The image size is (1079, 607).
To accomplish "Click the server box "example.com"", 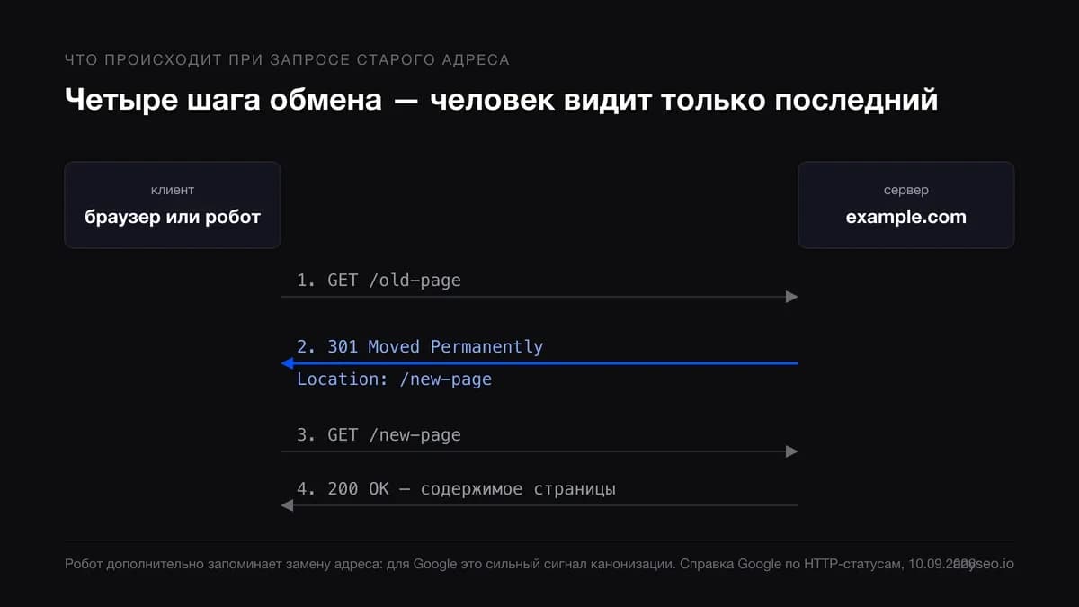I will 906,205.
